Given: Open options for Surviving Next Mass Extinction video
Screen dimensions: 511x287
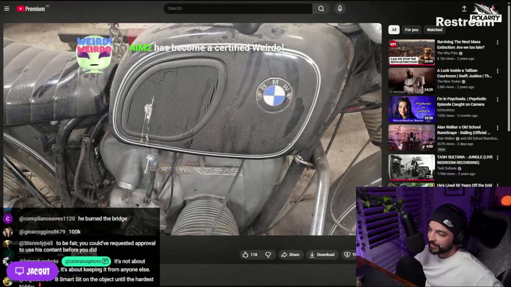Looking at the screenshot, I should point(497,42).
